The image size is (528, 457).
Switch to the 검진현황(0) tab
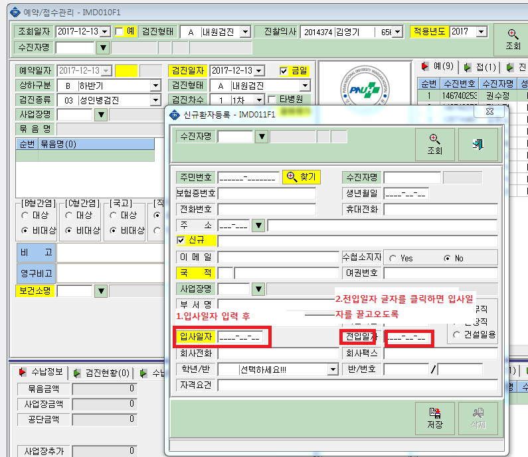pyautogui.click(x=103, y=373)
